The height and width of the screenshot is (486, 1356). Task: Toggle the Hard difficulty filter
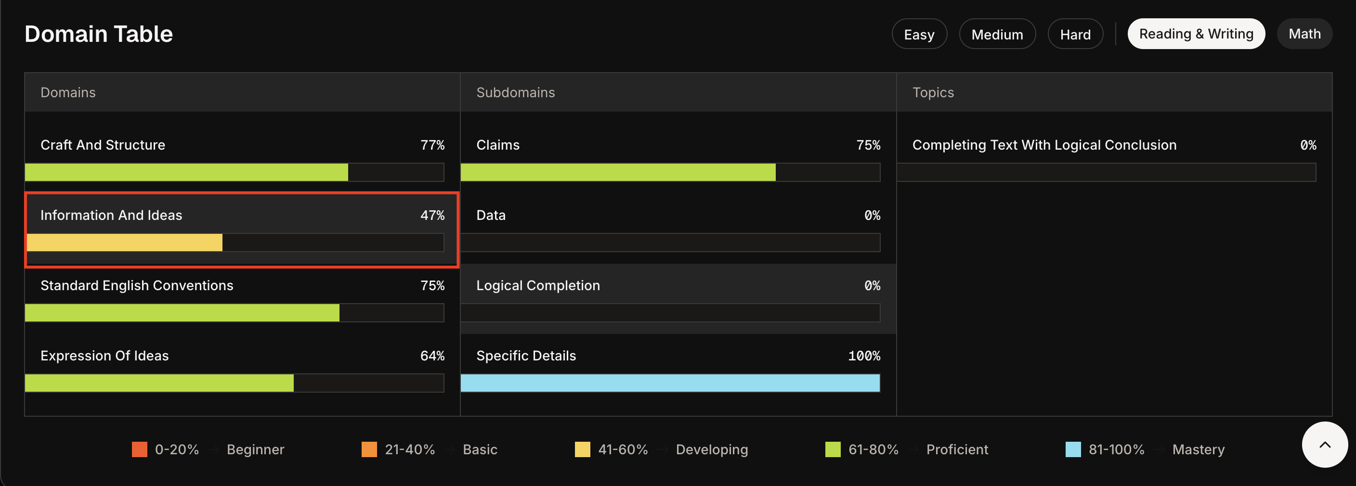coord(1075,34)
